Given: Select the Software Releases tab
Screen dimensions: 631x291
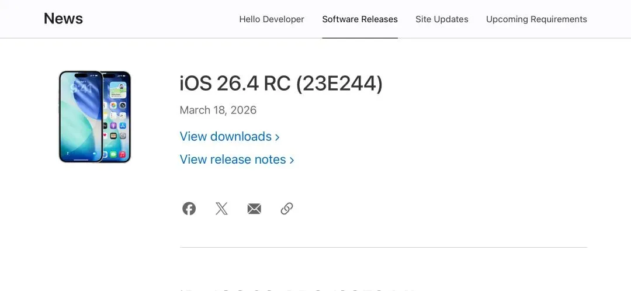Looking at the screenshot, I should click(360, 19).
